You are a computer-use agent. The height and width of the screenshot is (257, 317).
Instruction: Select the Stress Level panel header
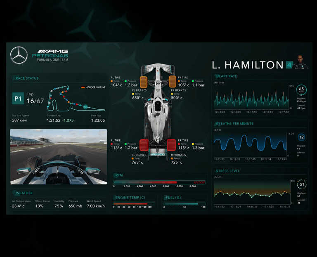[x=228, y=171]
